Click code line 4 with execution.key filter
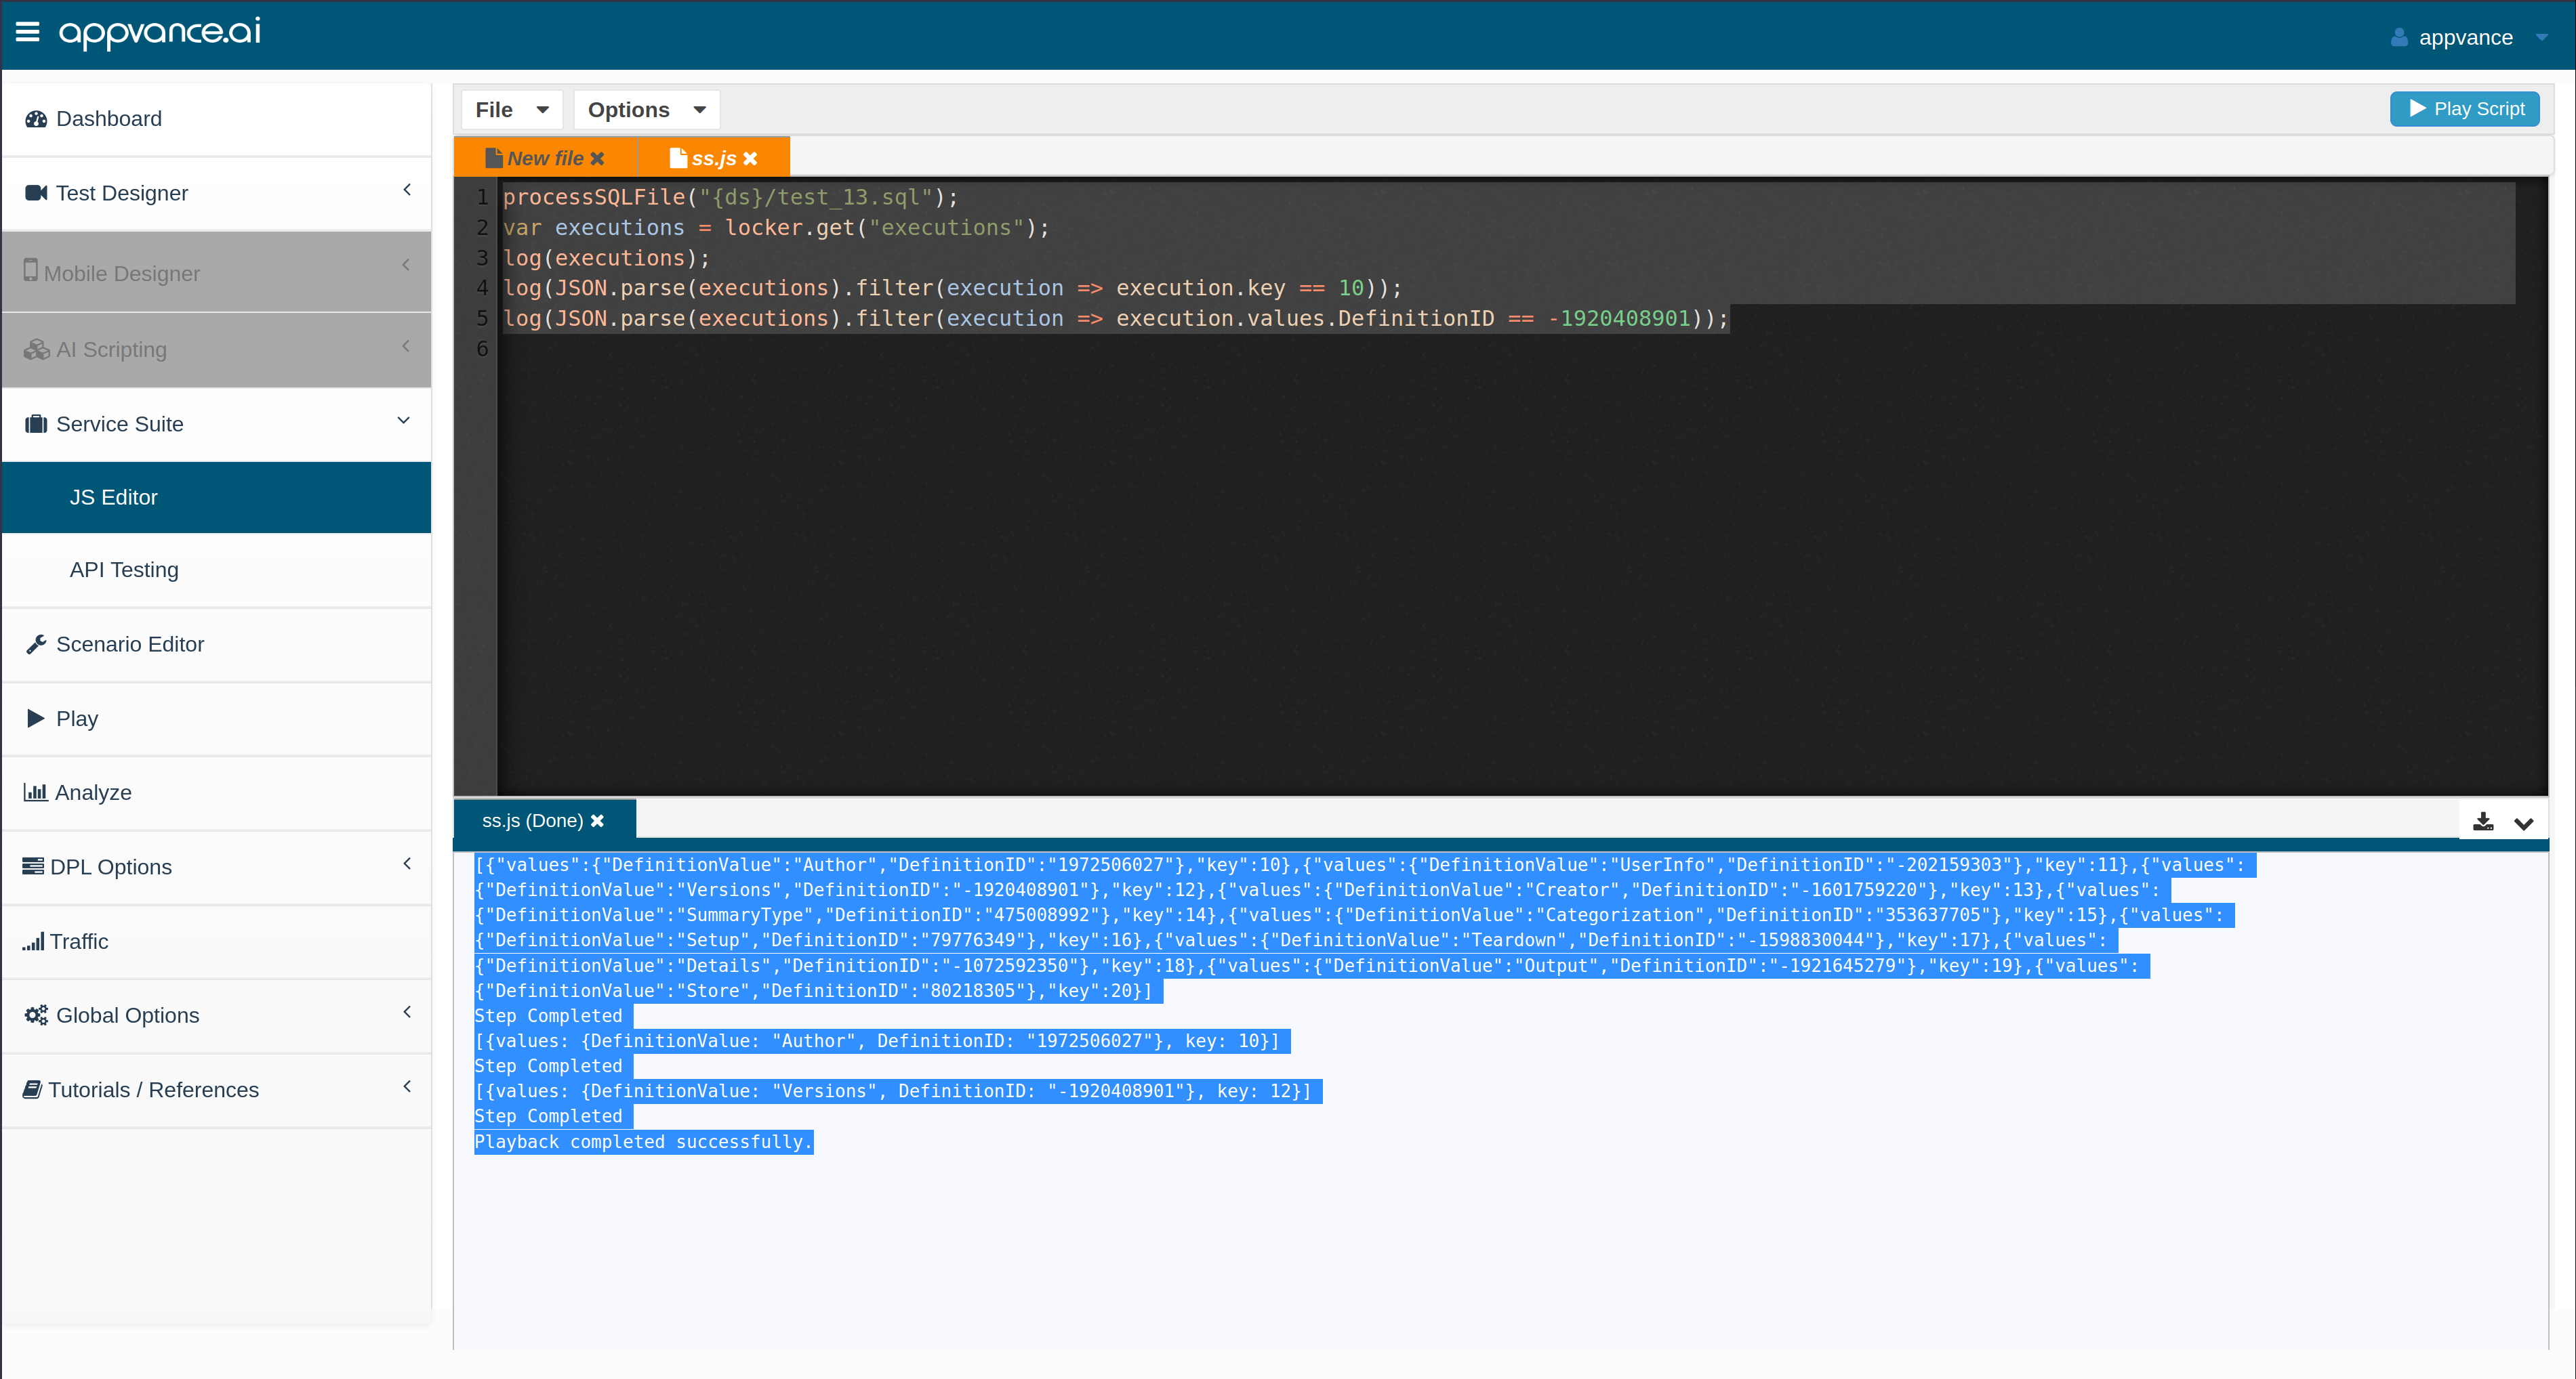 [x=953, y=288]
